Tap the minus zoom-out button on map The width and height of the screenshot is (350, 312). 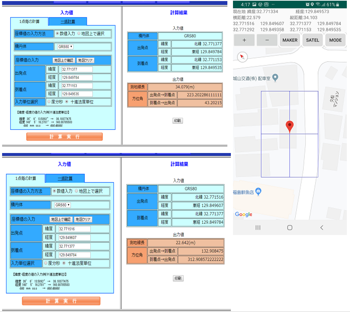point(267,40)
